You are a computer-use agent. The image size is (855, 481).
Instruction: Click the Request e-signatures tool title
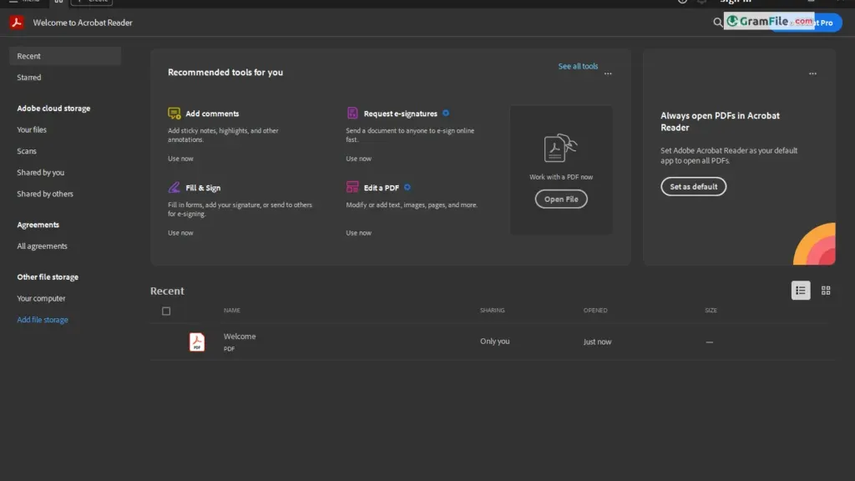[400, 114]
